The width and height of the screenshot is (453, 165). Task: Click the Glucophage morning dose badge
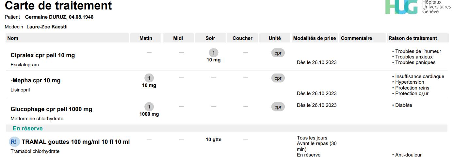(x=149, y=107)
